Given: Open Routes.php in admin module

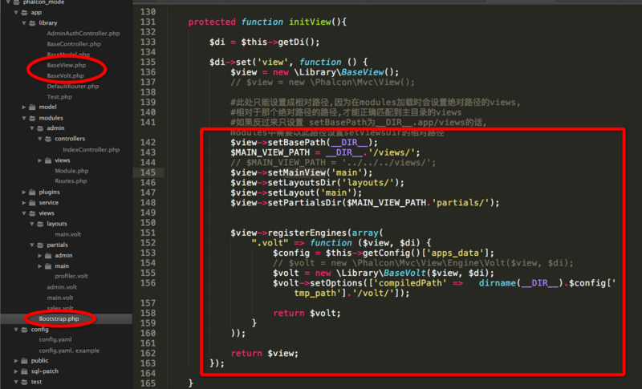Looking at the screenshot, I should point(71,180).
